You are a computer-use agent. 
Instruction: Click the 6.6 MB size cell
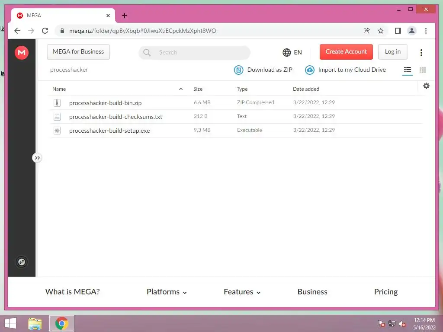202,102
